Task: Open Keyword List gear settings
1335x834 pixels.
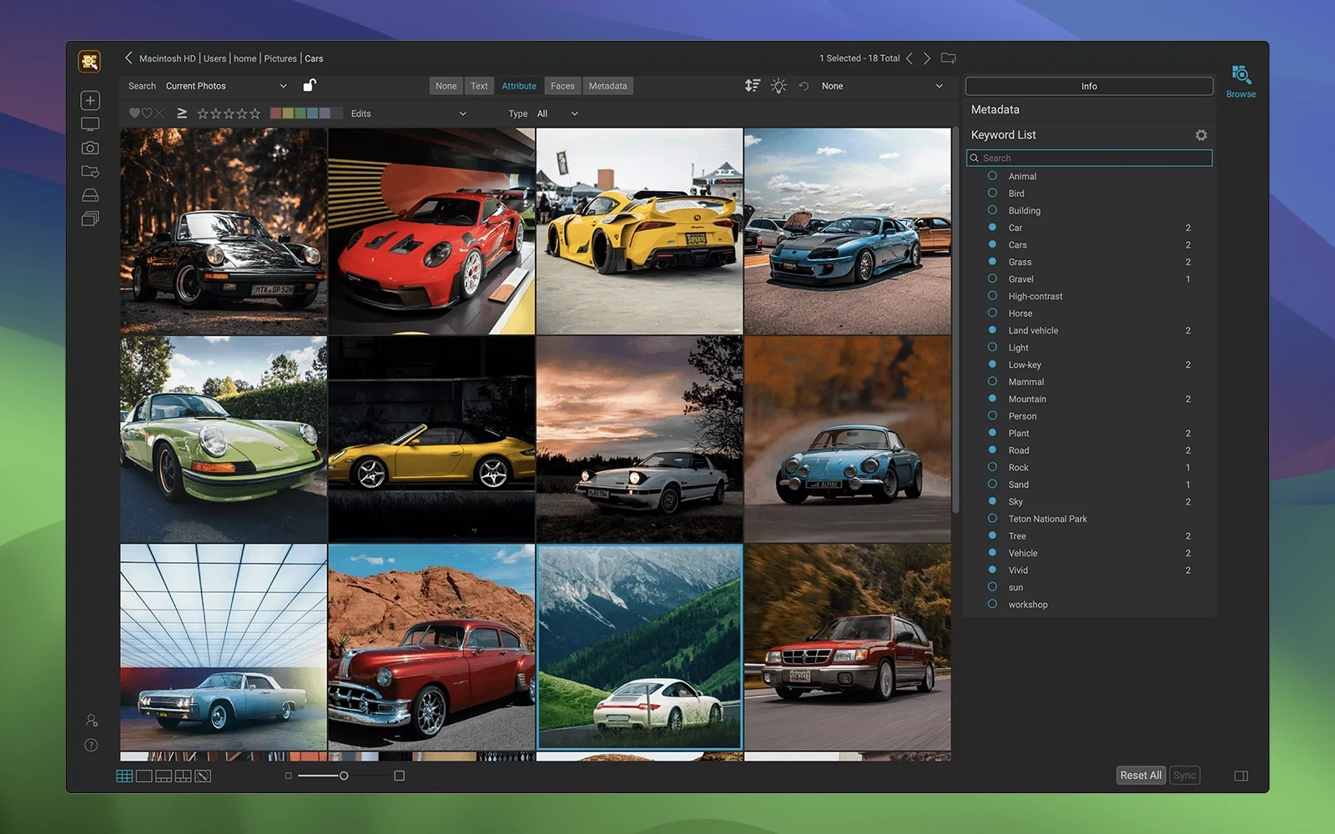Action: (1201, 135)
